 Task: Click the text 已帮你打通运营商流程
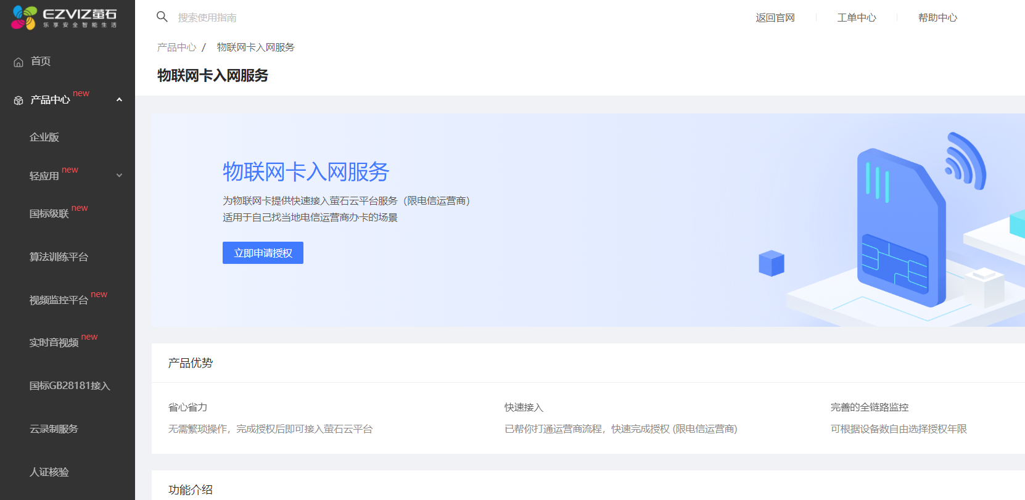pyautogui.click(x=553, y=429)
